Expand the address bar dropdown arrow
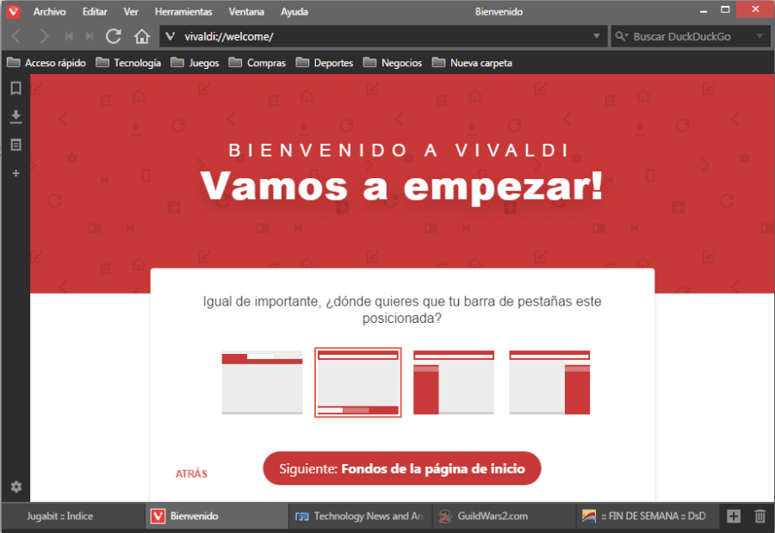Viewport: 775px width, 533px height. pyautogui.click(x=597, y=36)
